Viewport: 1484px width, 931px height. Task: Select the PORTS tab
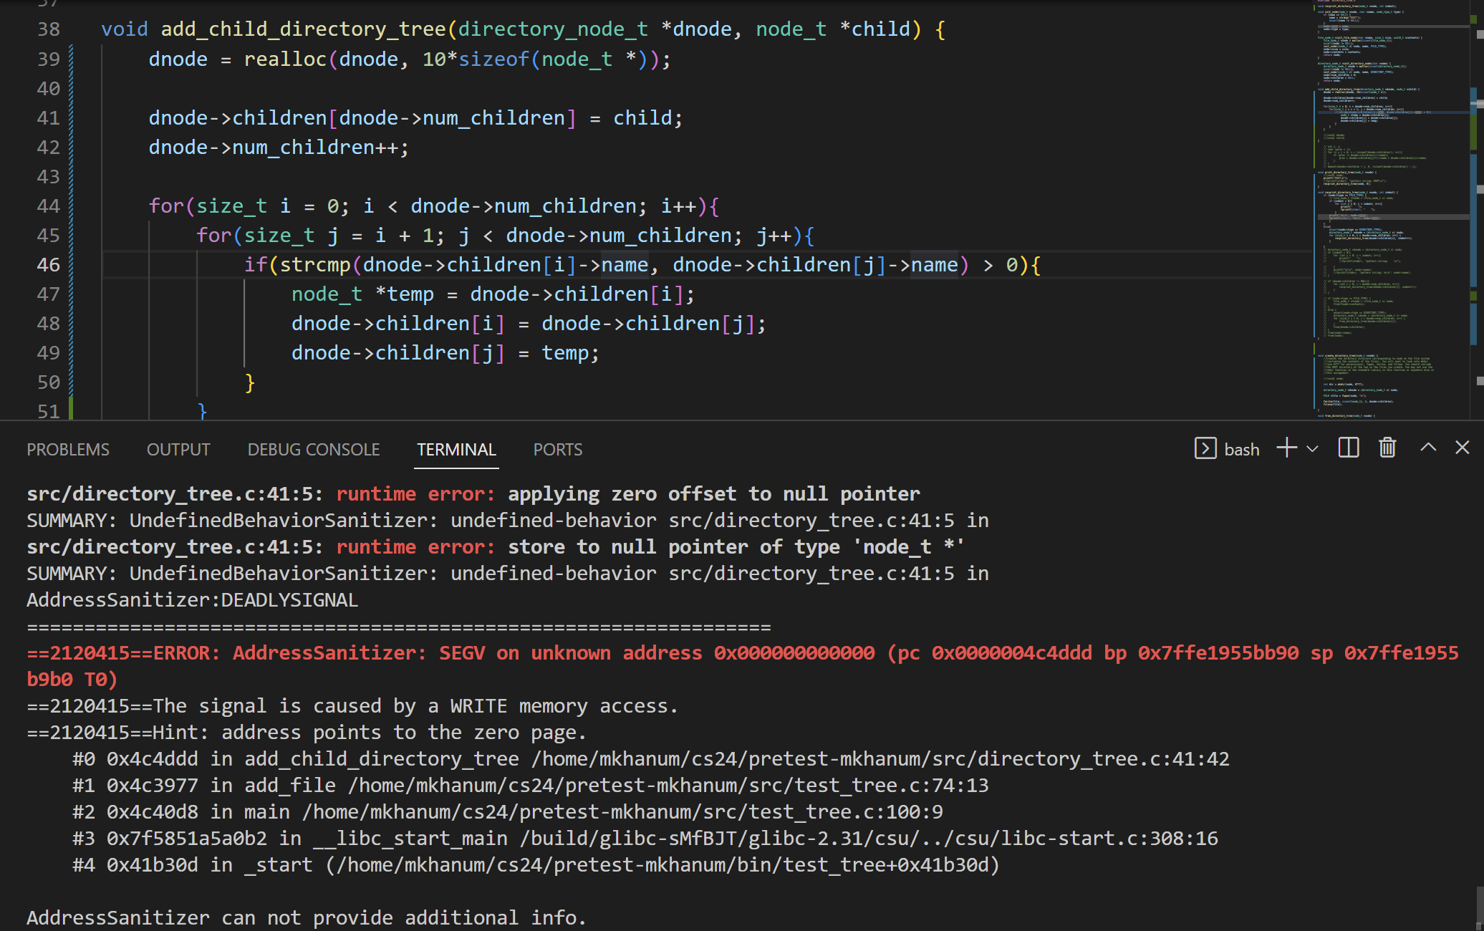pyautogui.click(x=557, y=450)
